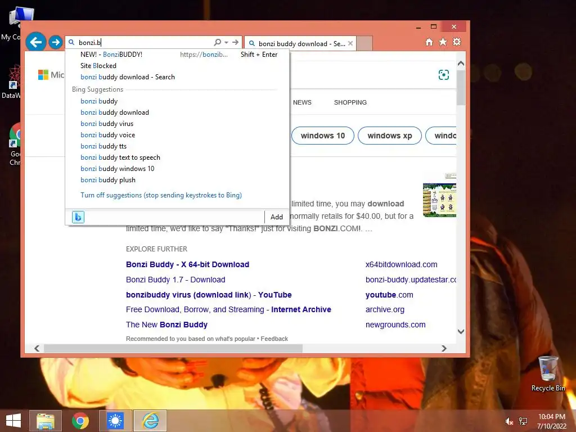
Task: Launch Google Chrome from the taskbar
Action: coord(80,421)
